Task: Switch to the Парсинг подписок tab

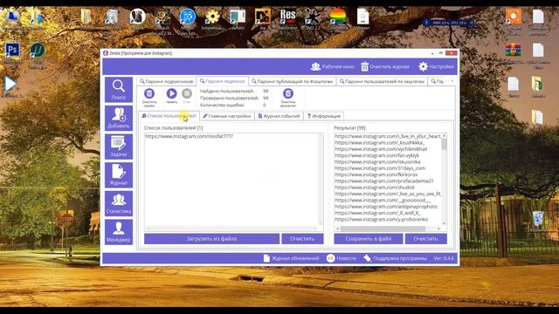Action: pos(223,81)
